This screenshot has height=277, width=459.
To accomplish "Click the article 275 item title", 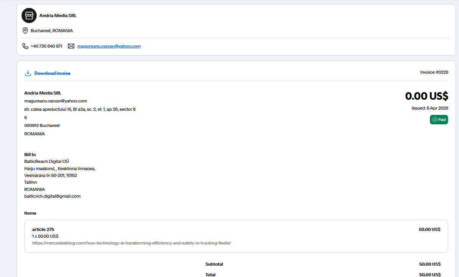I will point(43,229).
